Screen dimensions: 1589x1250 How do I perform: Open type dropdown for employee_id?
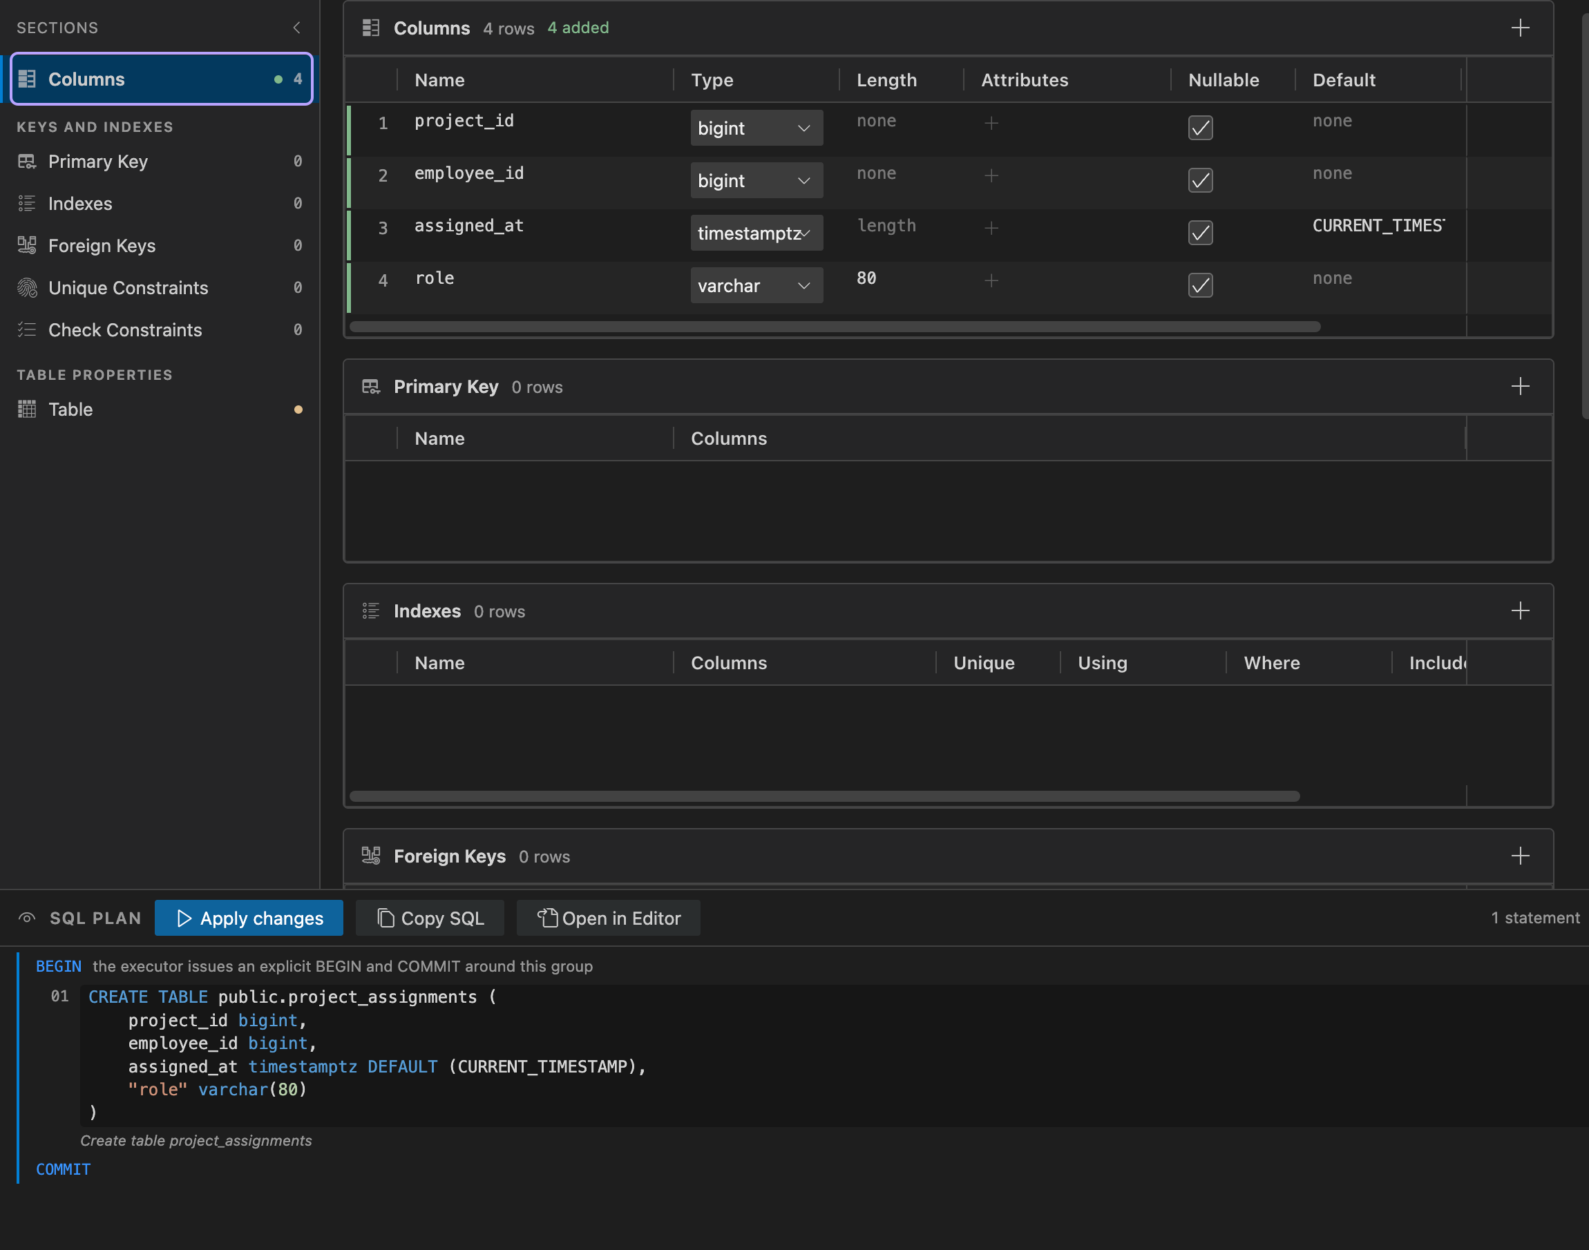(756, 181)
